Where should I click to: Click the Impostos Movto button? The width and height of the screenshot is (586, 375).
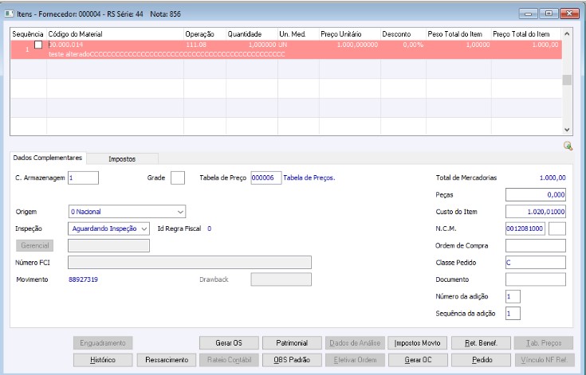point(418,343)
